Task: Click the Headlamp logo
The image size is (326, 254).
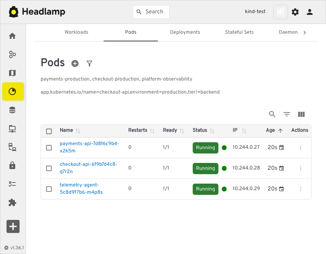Action: click(37, 12)
